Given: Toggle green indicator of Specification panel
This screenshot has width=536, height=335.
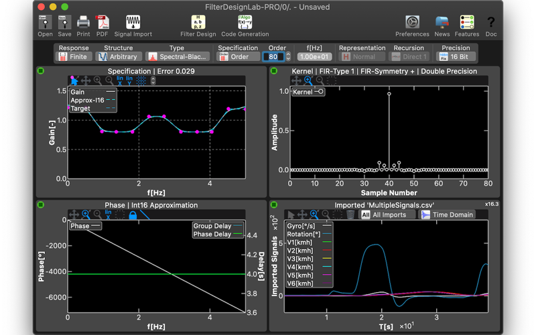Looking at the screenshot, I should (x=41, y=71).
